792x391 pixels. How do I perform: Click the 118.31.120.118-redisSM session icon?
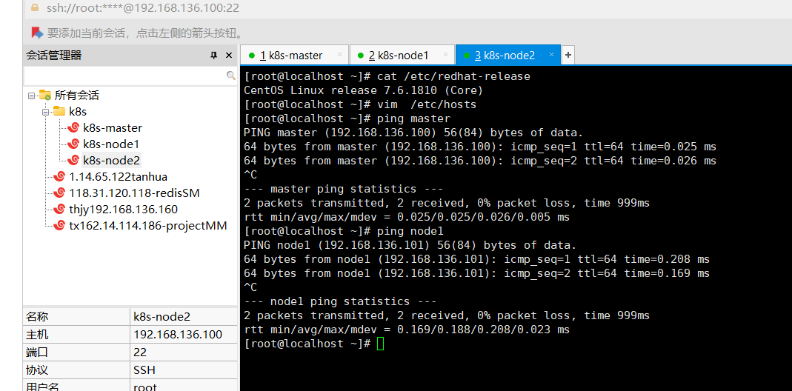click(x=59, y=193)
